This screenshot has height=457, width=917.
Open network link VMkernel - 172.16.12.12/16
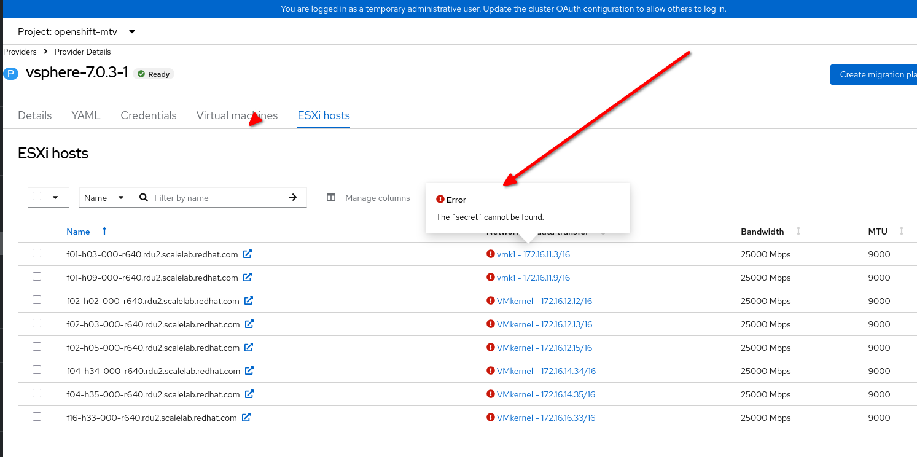point(544,301)
